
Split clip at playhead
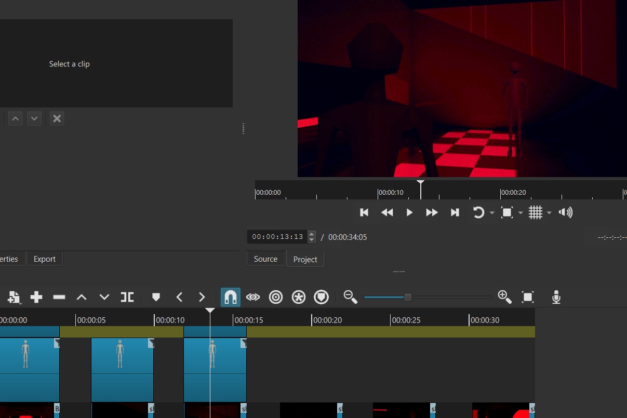(x=127, y=297)
